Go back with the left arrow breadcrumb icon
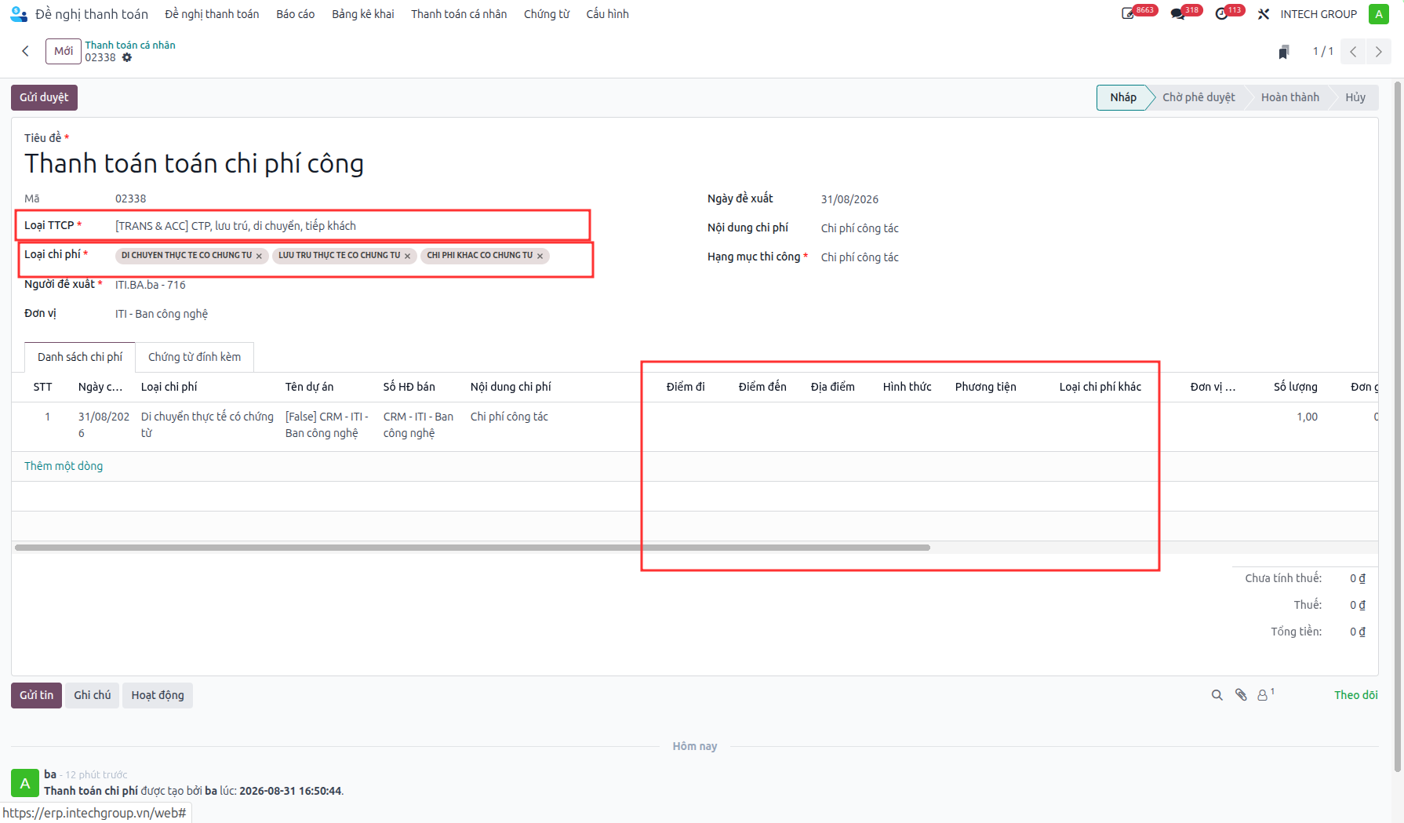 pyautogui.click(x=25, y=51)
